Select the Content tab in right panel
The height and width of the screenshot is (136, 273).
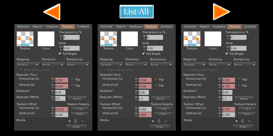click(250, 27)
